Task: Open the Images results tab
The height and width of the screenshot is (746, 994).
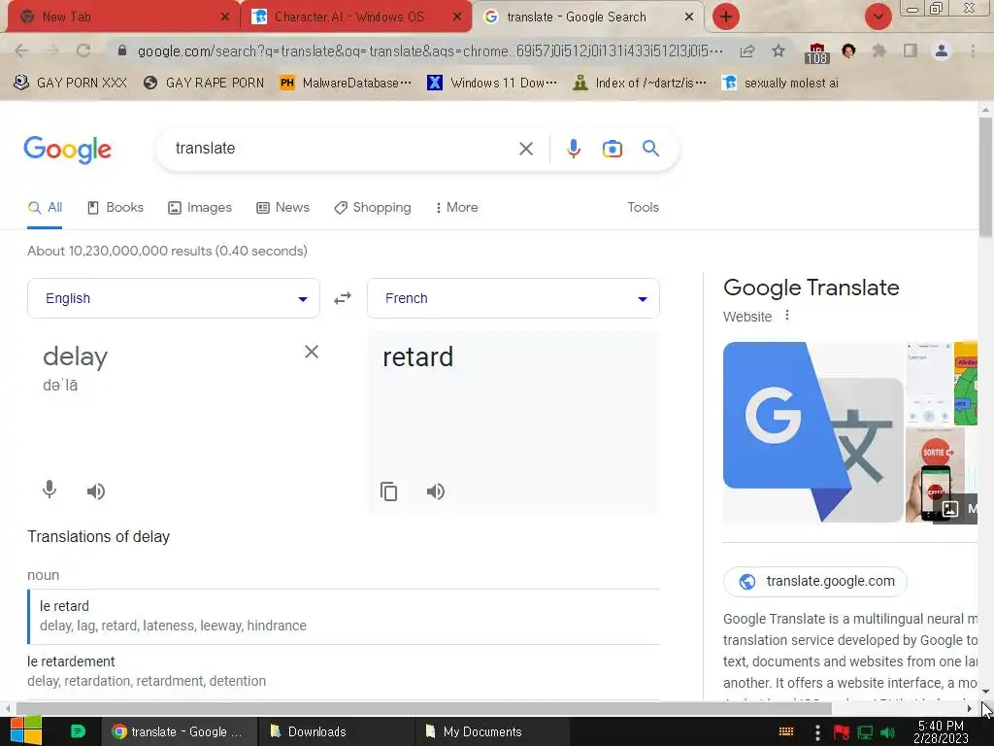Action: tap(200, 208)
